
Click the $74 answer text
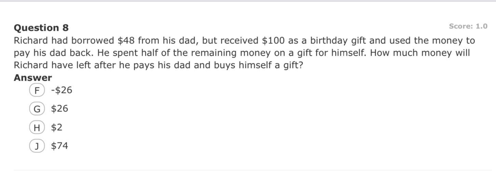tap(59, 146)
